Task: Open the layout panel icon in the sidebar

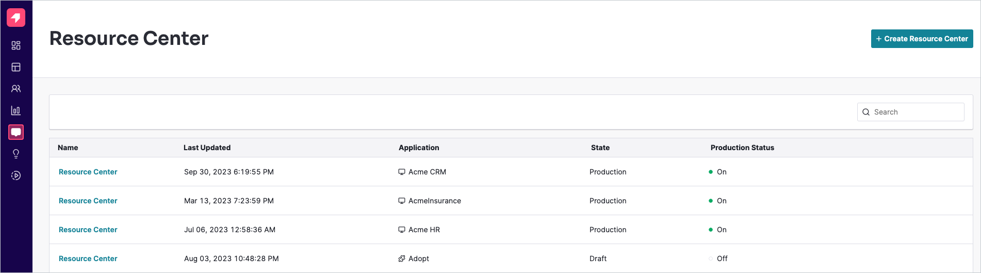Action: pyautogui.click(x=16, y=67)
